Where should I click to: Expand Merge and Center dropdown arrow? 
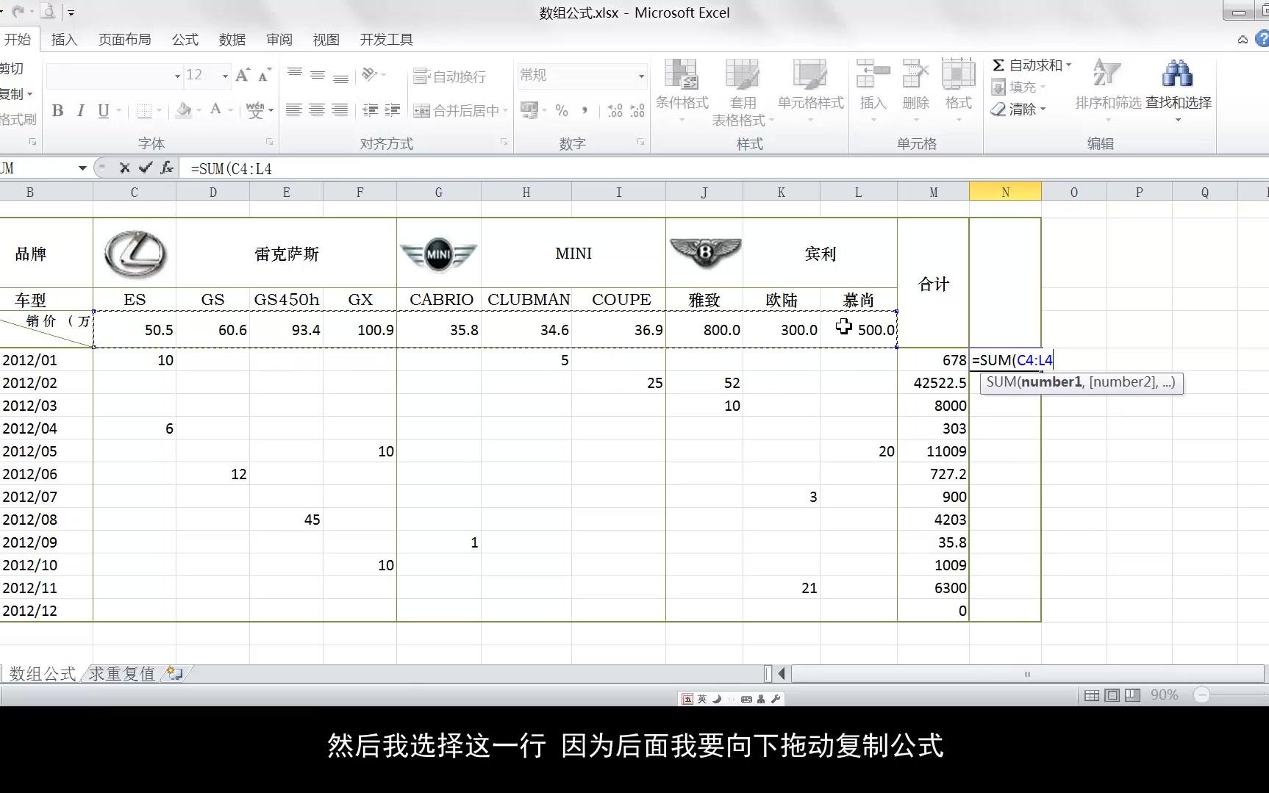505,110
